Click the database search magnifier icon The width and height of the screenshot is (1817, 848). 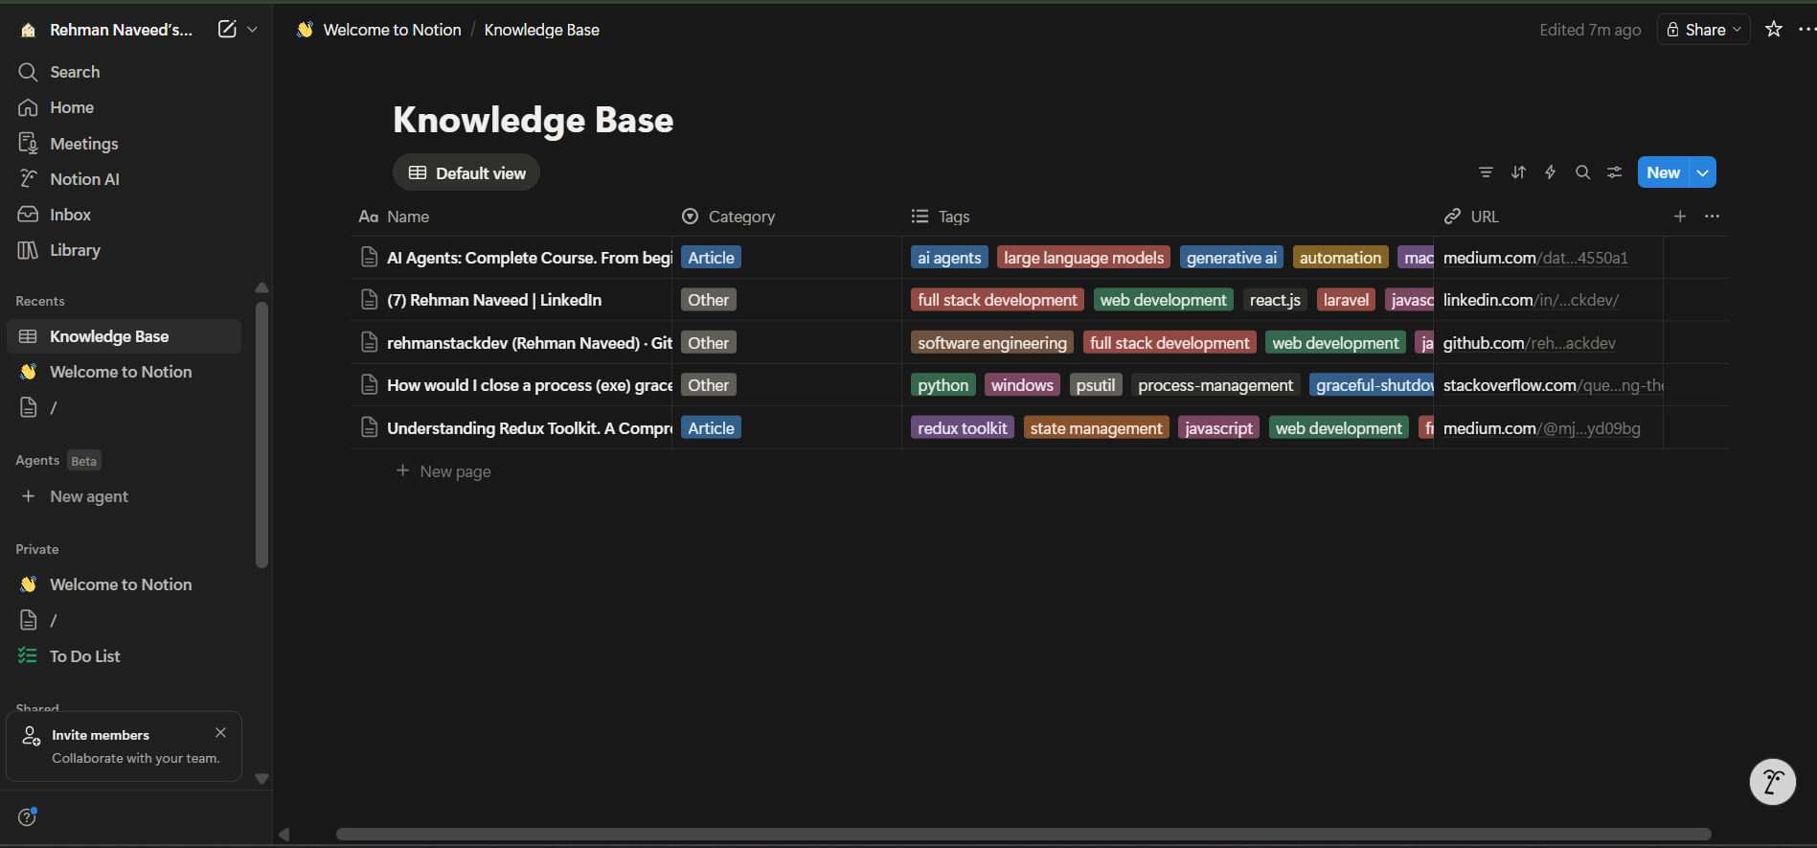point(1583,172)
